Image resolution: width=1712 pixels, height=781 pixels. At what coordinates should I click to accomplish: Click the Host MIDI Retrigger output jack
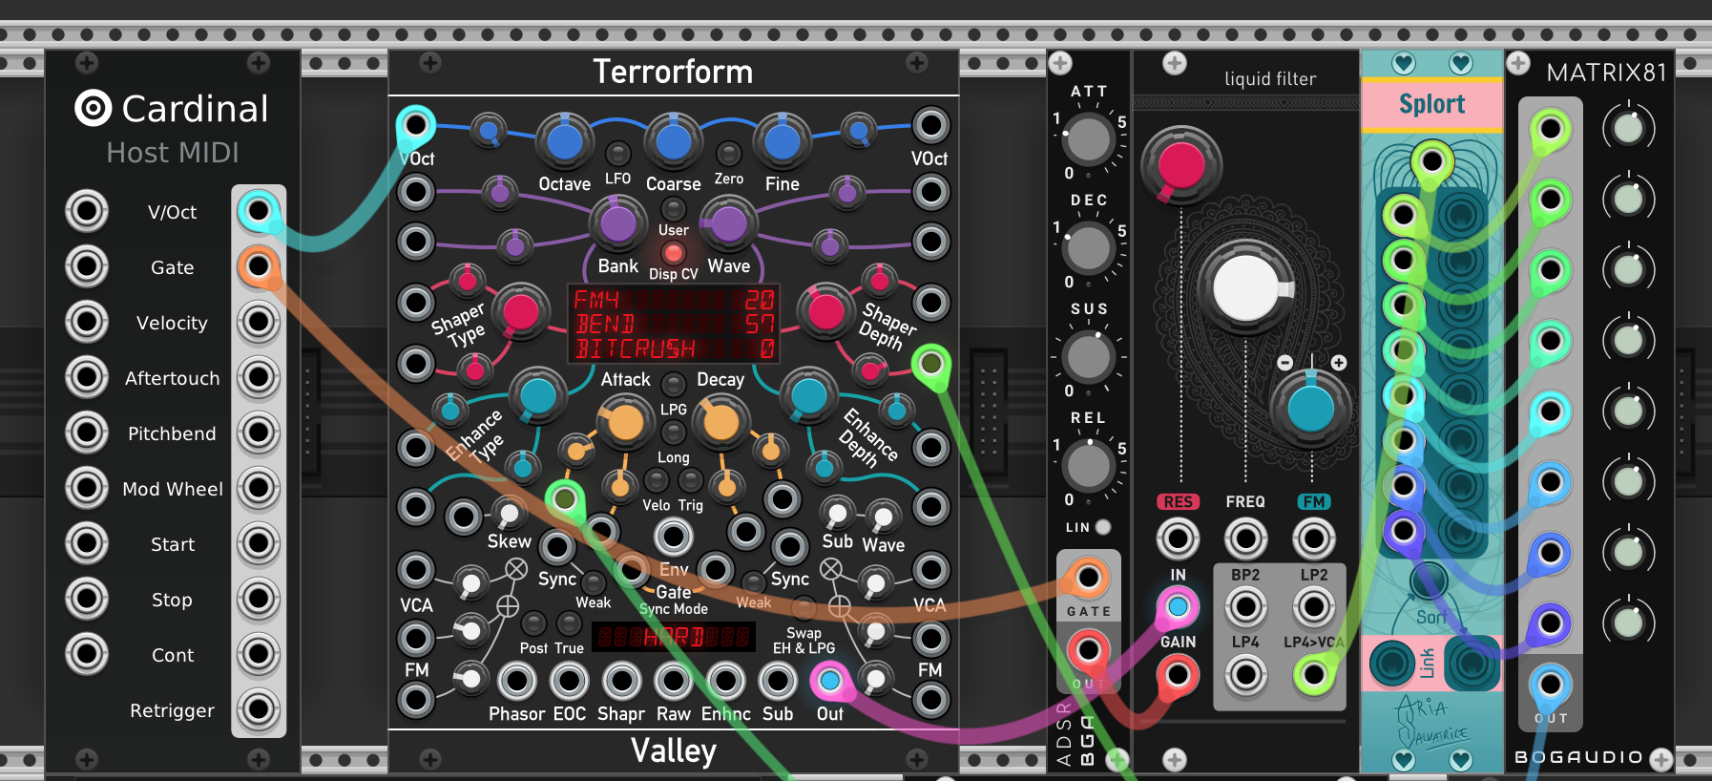pos(259,710)
